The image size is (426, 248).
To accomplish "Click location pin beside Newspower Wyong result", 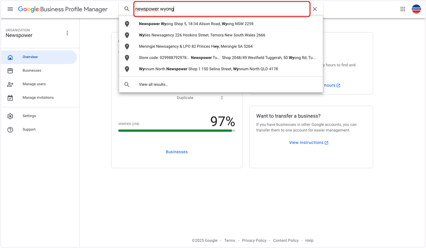I will (127, 24).
